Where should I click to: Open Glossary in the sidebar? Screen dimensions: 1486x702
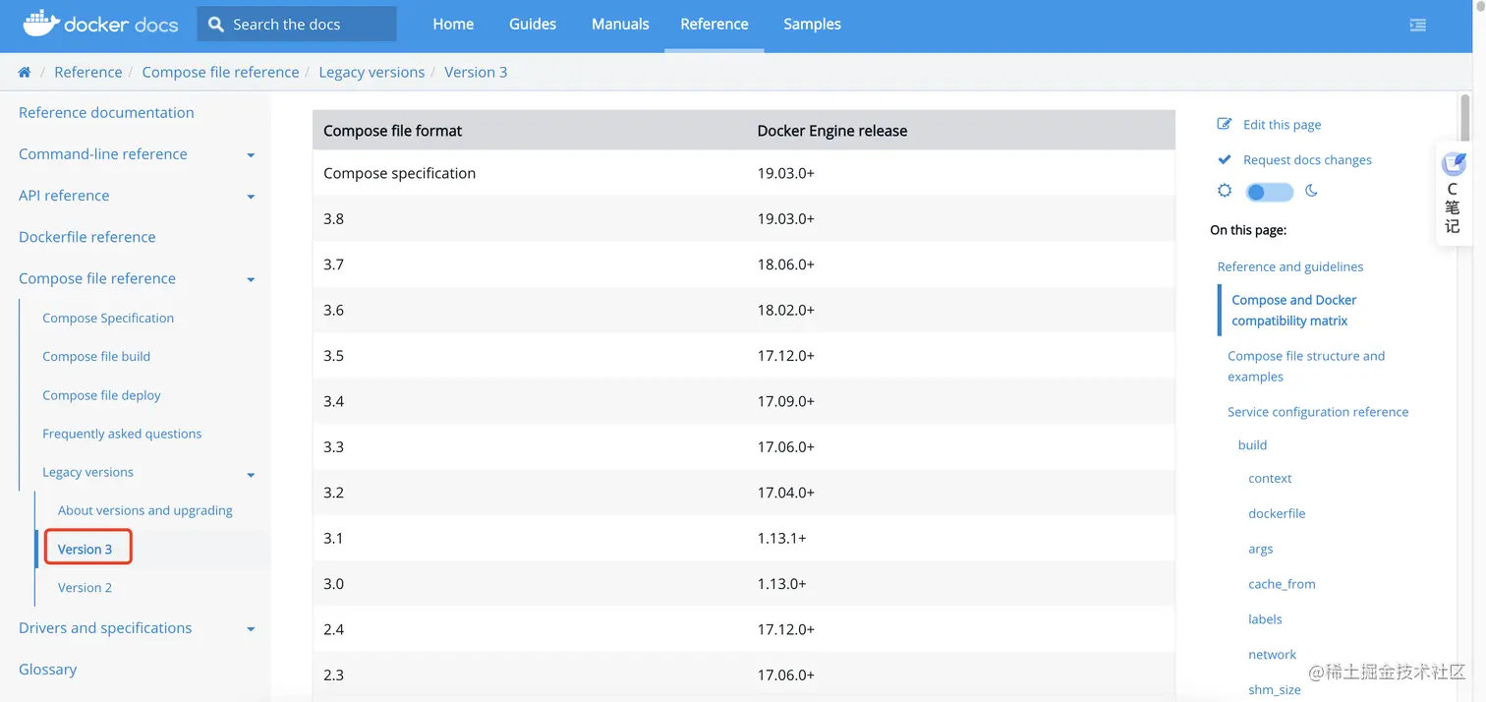(47, 669)
